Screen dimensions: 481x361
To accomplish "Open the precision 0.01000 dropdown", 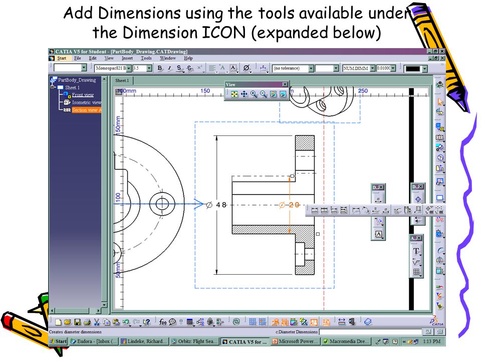I will pyautogui.click(x=393, y=68).
